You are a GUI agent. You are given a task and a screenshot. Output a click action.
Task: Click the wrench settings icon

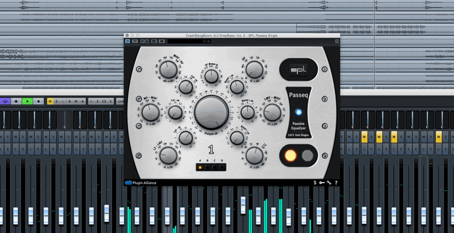tap(329, 183)
